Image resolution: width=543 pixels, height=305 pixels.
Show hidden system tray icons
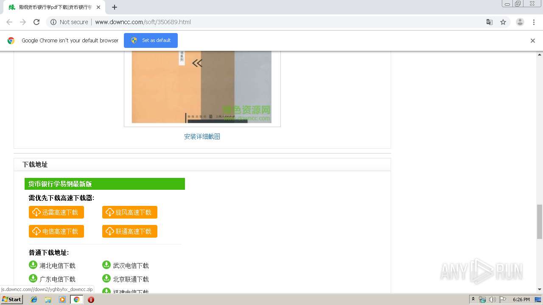click(473, 299)
